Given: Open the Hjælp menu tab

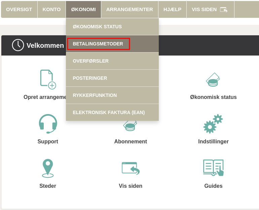Looking at the screenshot, I should [173, 9].
